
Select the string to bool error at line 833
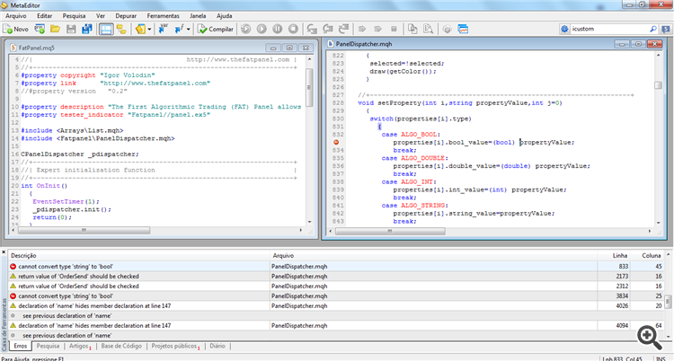pos(336,267)
